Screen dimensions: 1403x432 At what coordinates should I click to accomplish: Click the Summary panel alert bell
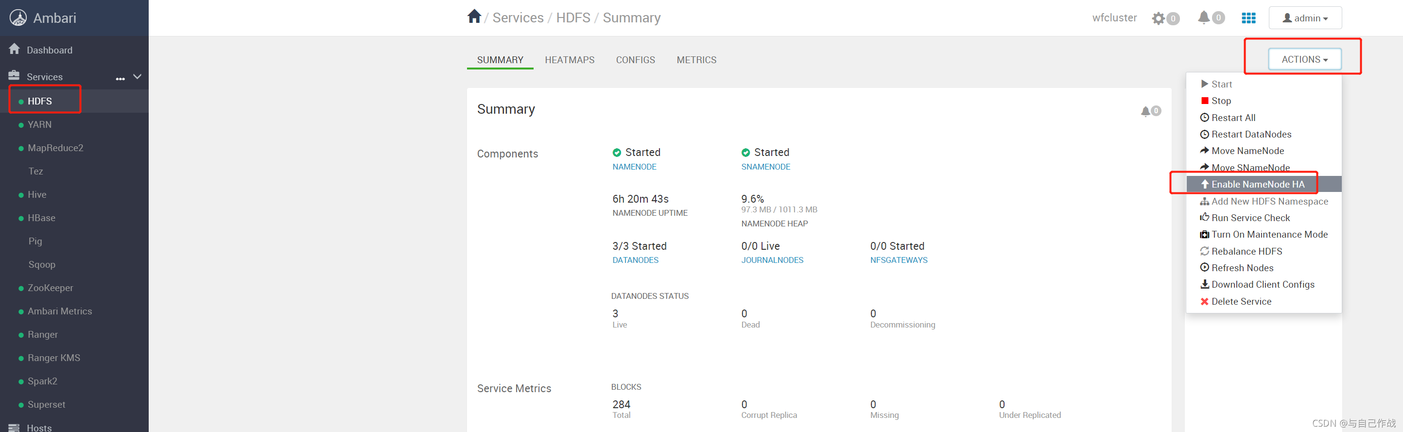point(1146,111)
